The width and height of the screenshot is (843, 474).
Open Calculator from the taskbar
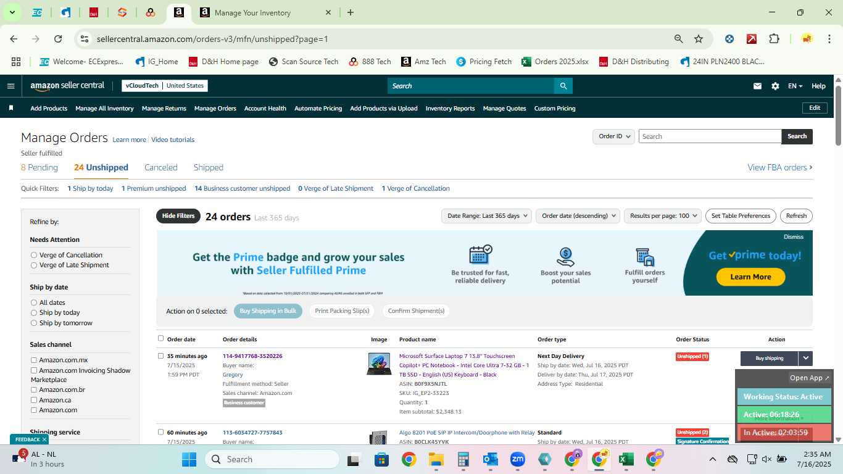click(x=463, y=459)
